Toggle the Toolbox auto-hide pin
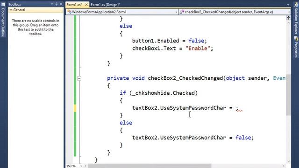Viewport: 299px width, 168px height. pyautogui.click(x=57, y=4)
